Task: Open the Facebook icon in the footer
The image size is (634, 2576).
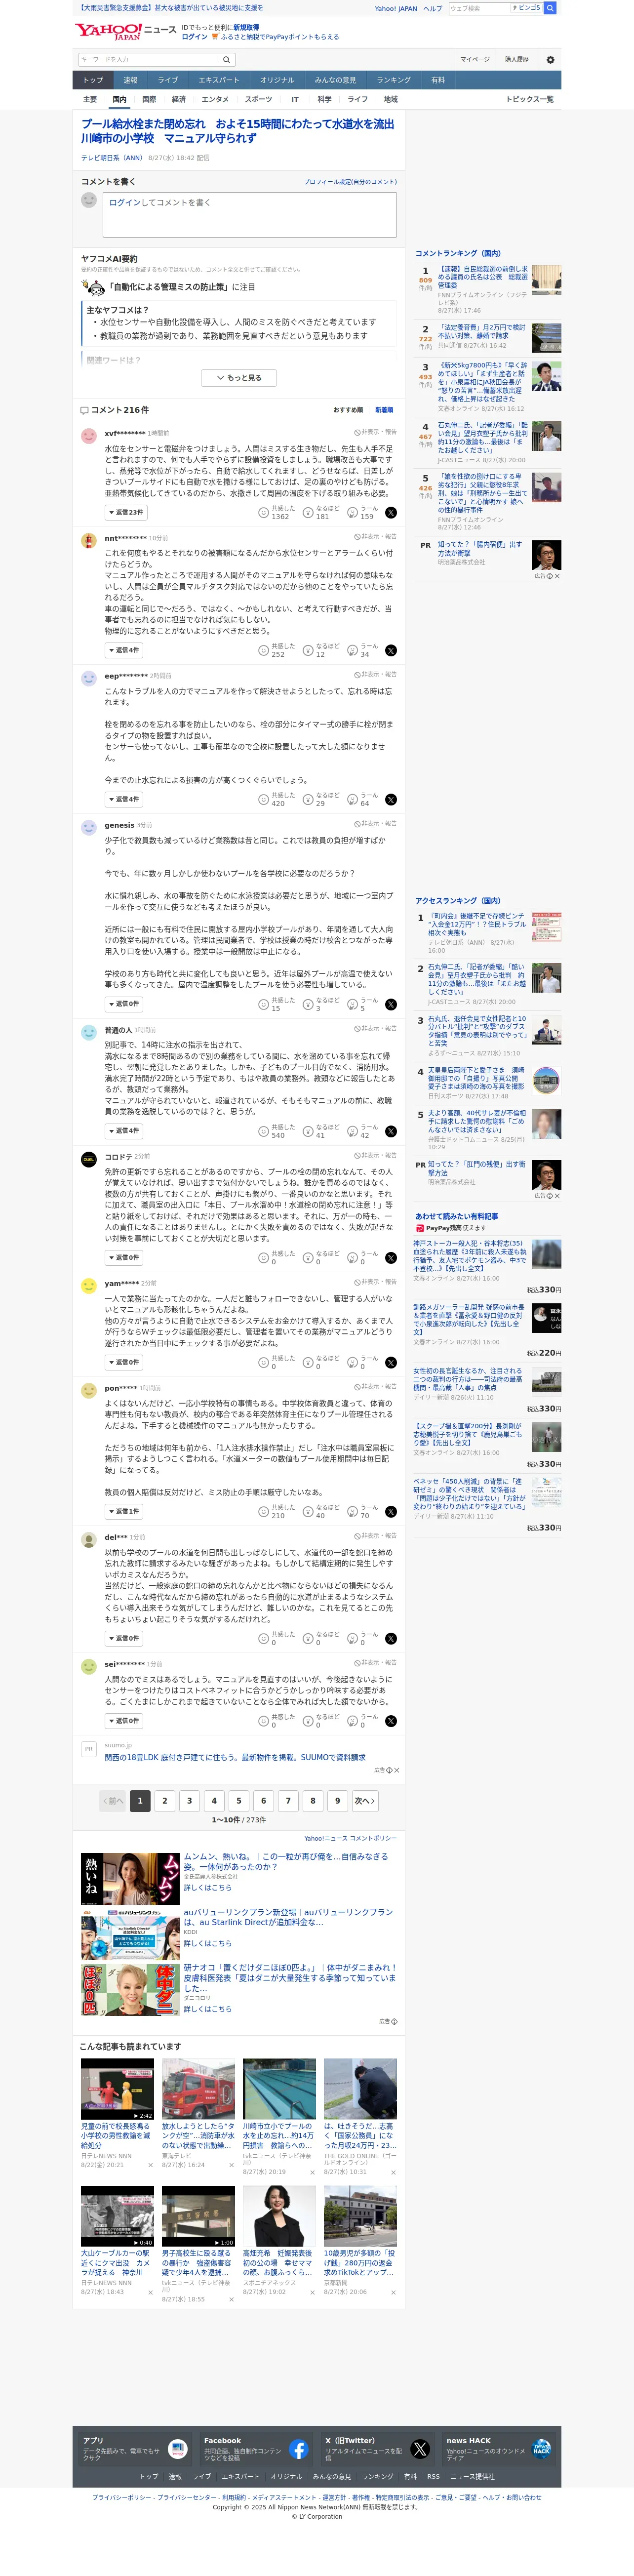Action: [299, 2449]
